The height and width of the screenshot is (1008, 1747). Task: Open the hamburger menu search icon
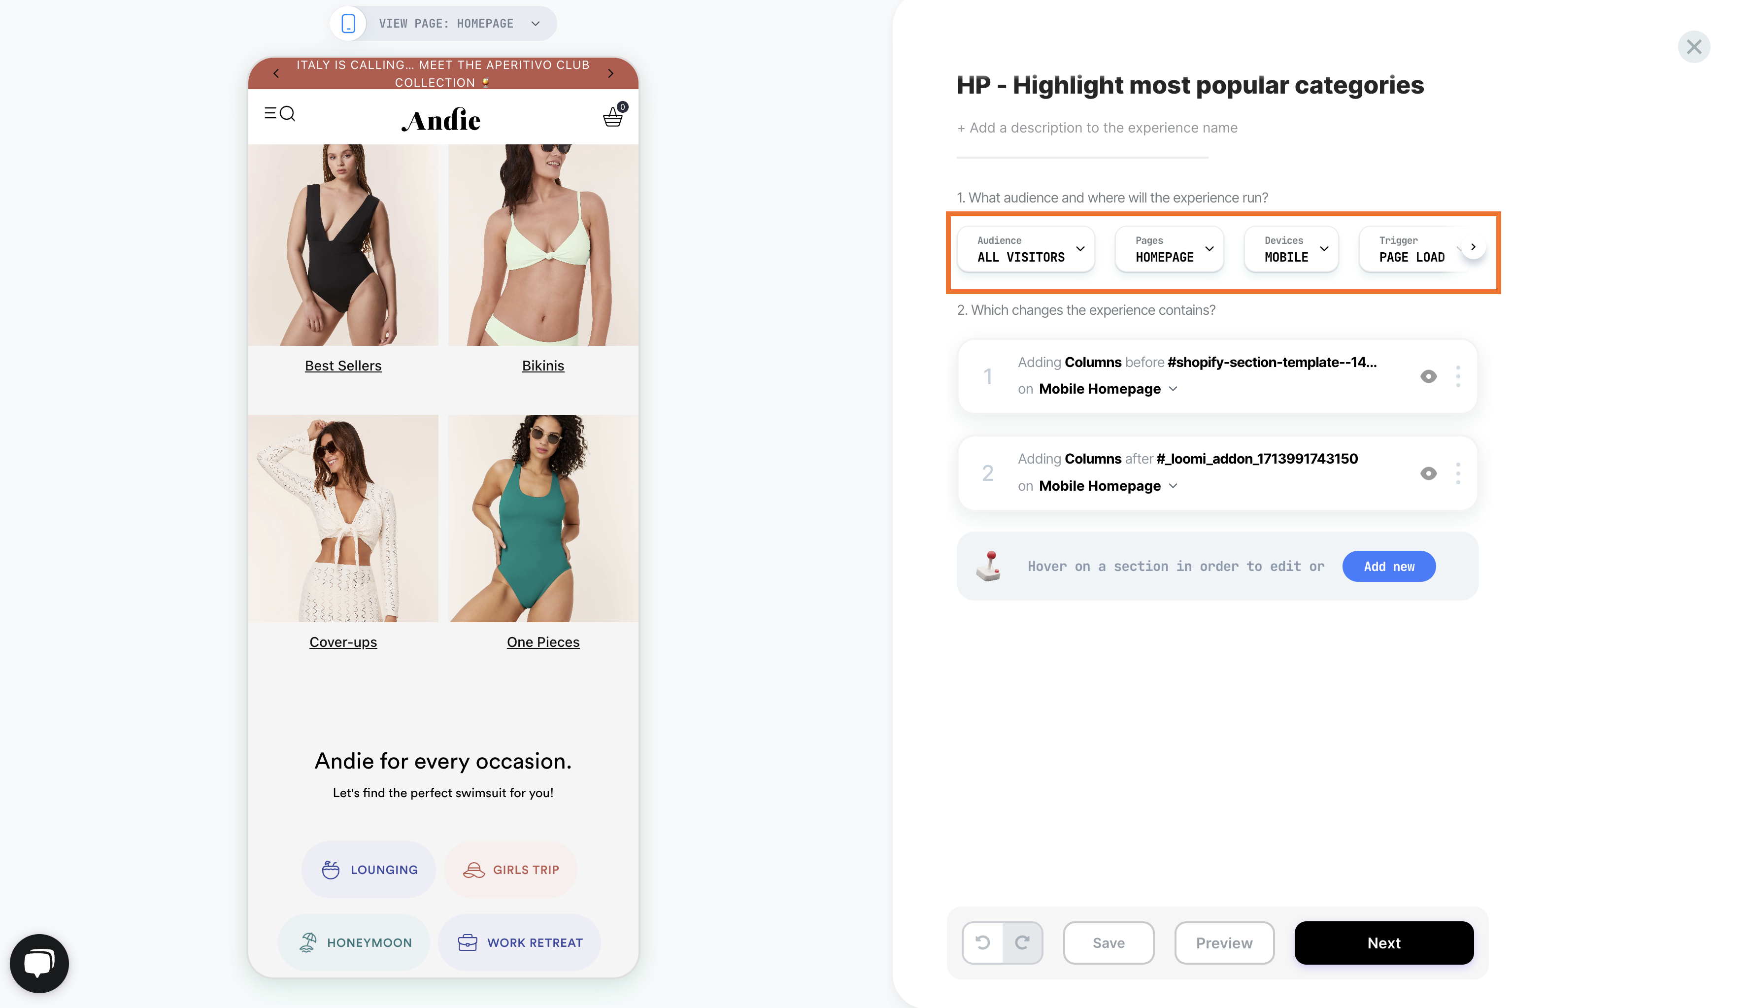[x=280, y=113]
